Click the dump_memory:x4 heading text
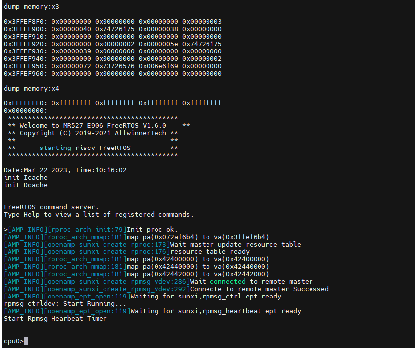Image resolution: width=415 pixels, height=348 pixels. (32, 89)
